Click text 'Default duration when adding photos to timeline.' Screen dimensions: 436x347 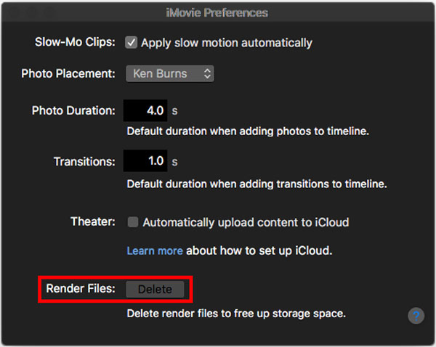tap(248, 131)
